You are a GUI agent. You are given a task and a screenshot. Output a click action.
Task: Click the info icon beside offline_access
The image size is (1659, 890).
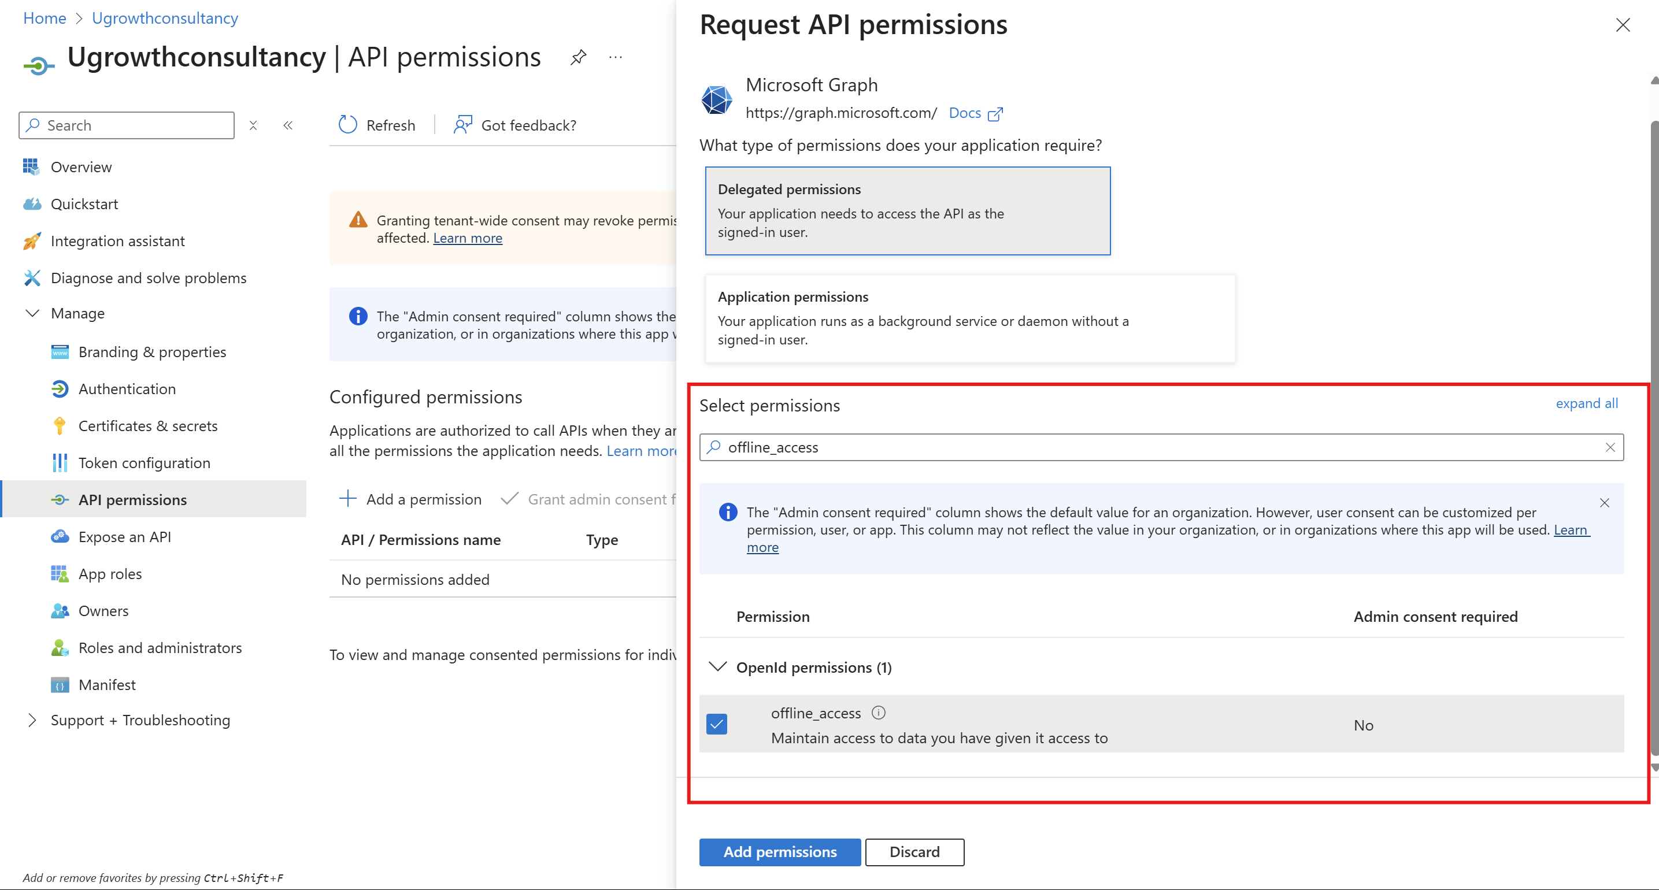tap(879, 713)
